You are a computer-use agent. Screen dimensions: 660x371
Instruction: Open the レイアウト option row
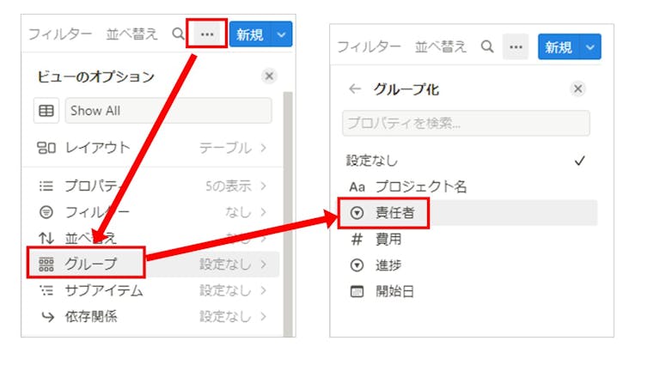[153, 148]
